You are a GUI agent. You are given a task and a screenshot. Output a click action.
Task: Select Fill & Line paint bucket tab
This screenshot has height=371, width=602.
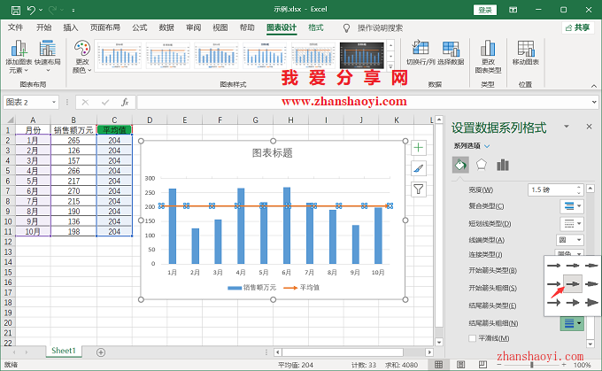point(460,166)
